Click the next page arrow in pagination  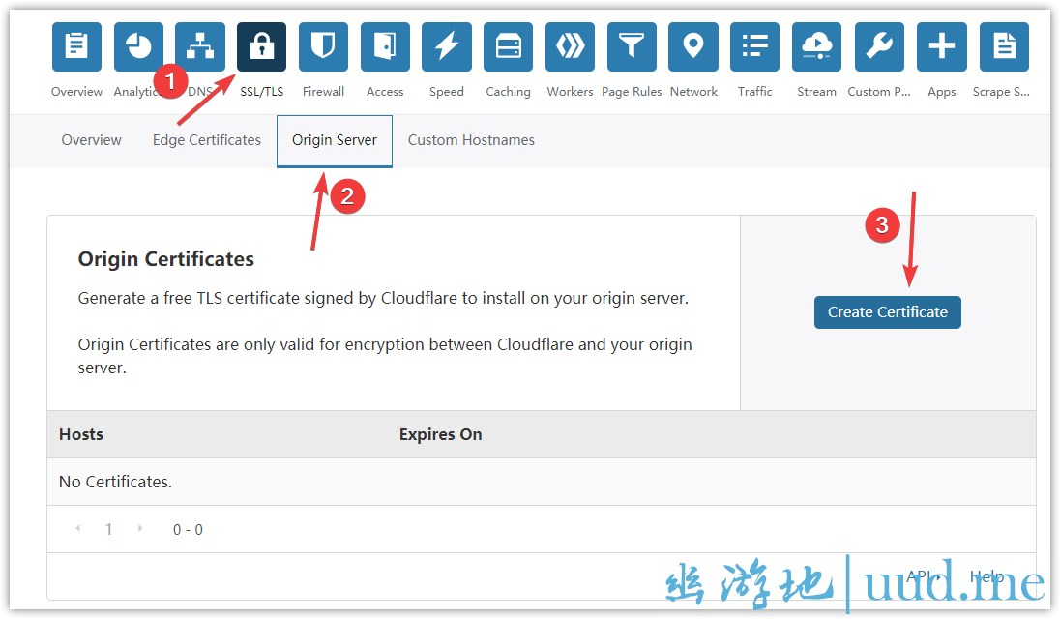tap(140, 529)
